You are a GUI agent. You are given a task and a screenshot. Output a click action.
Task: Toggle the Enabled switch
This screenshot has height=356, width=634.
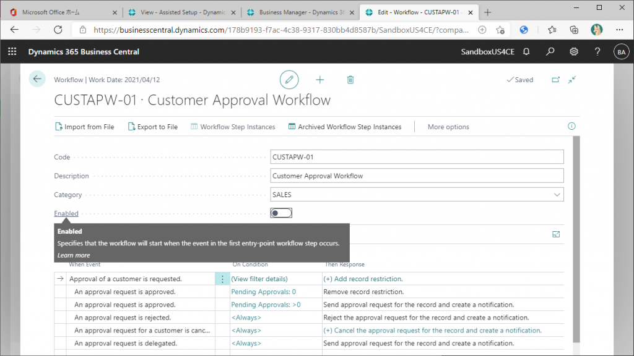[281, 213]
